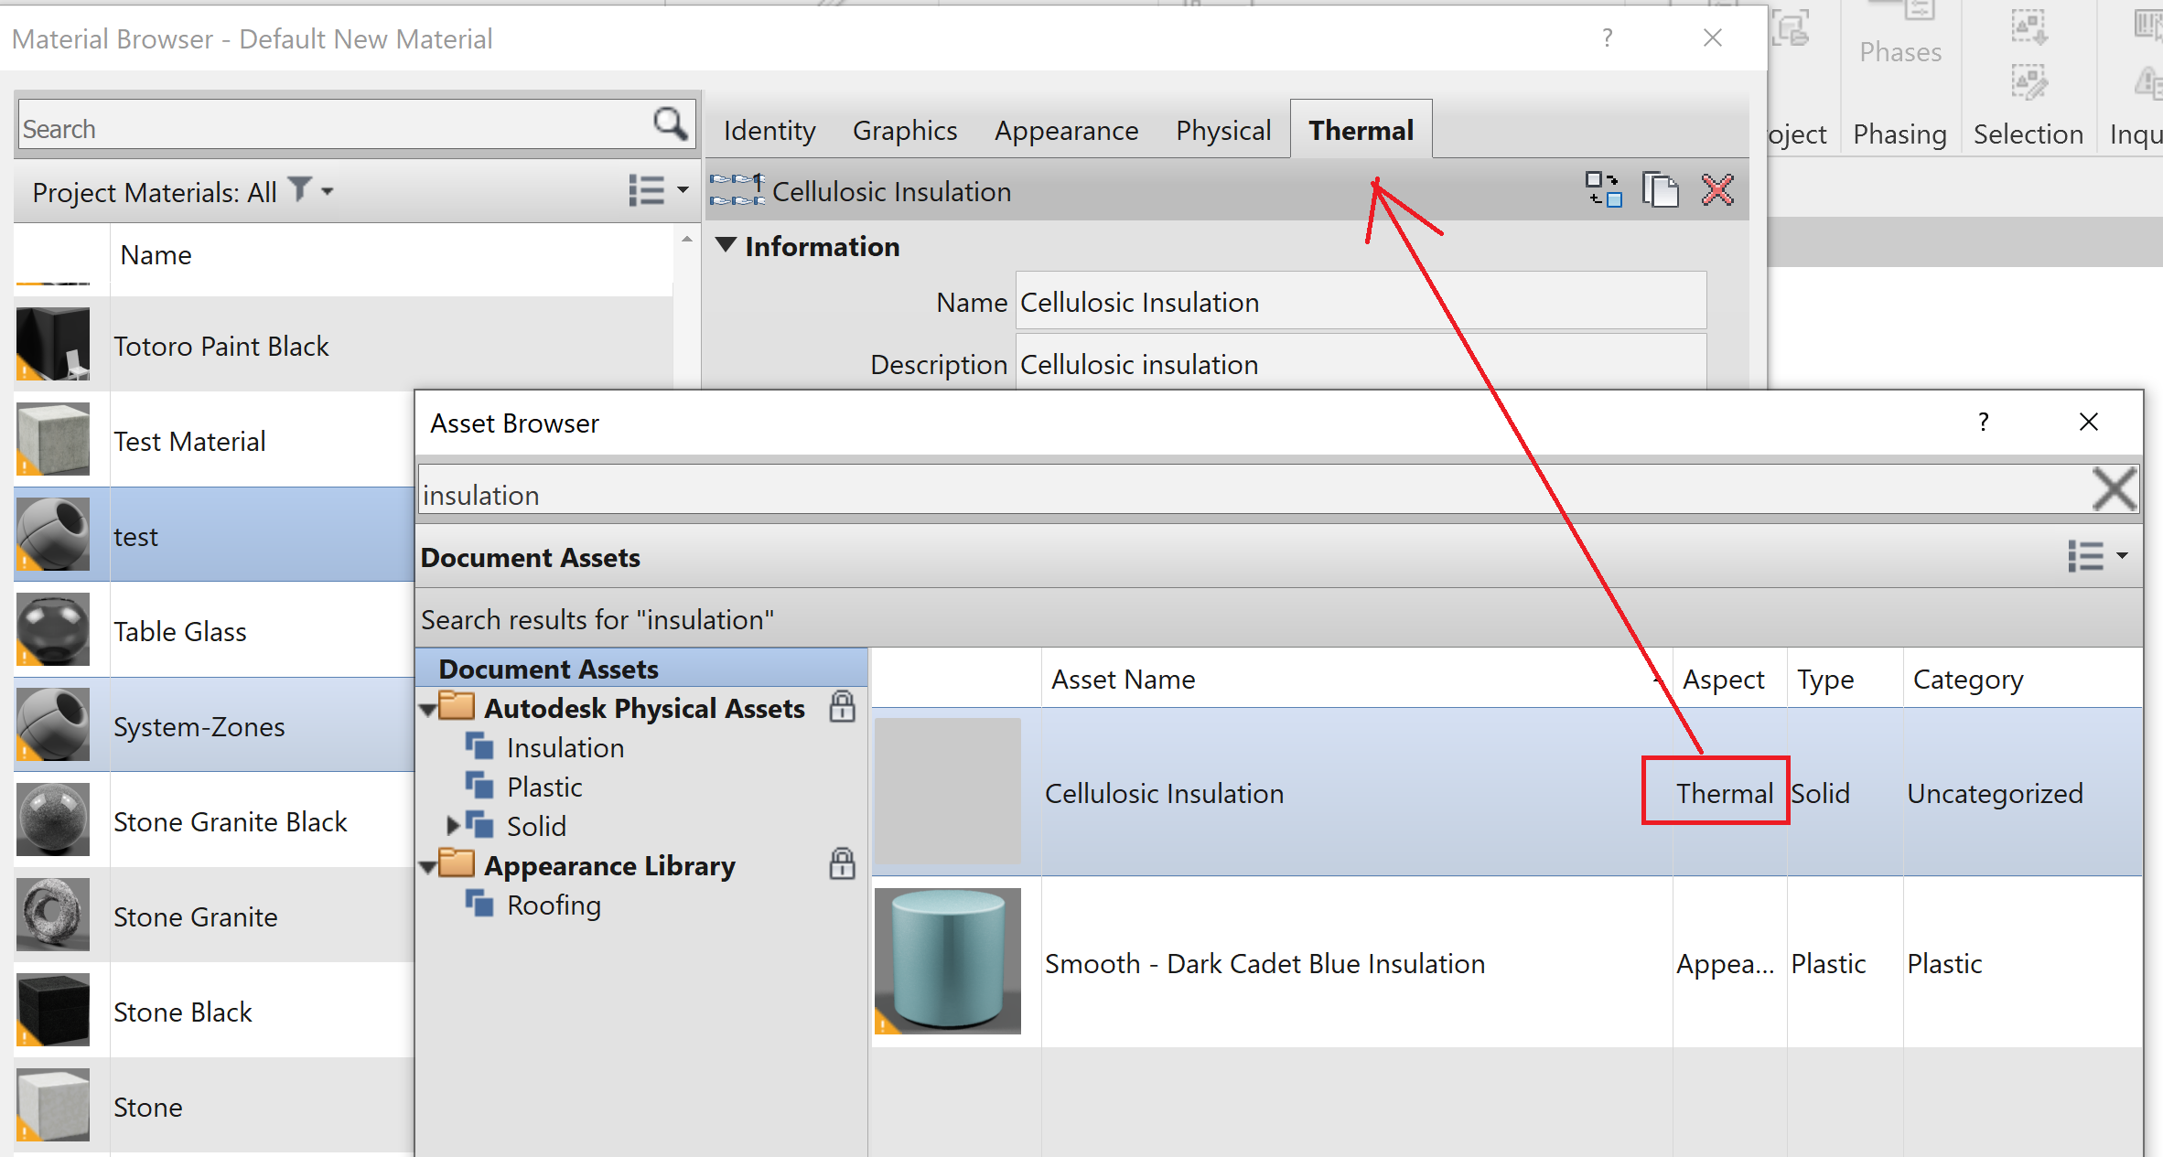Select Smooth - Dark Cadet Blue Insulation asset
Screen dimensions: 2163x1157
tap(1507, 963)
